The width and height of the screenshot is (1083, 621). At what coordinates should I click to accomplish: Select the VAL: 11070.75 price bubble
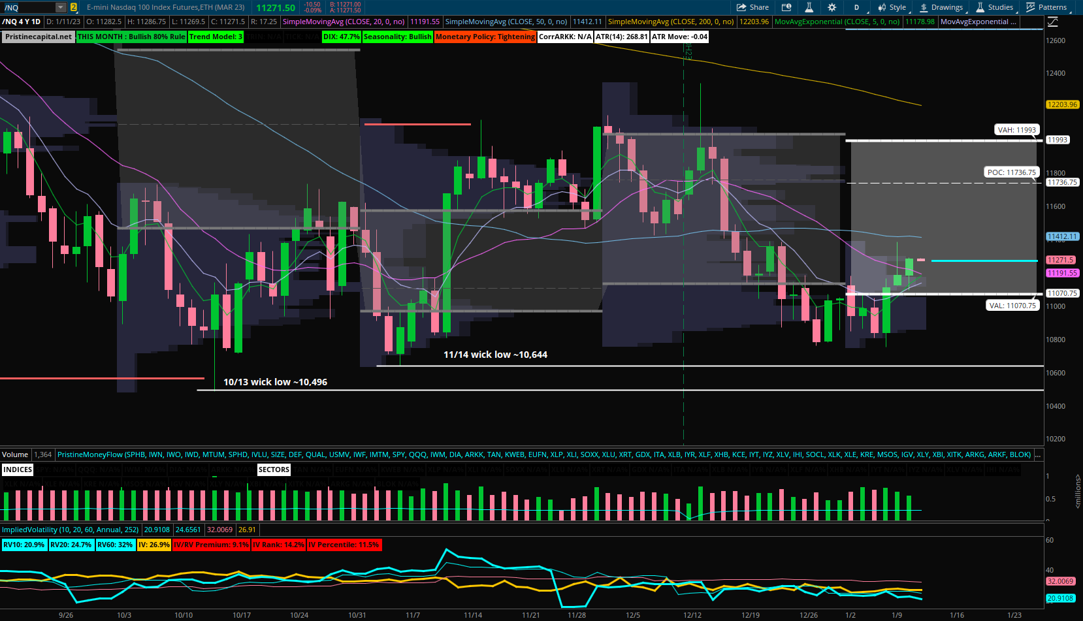pyautogui.click(x=1012, y=306)
